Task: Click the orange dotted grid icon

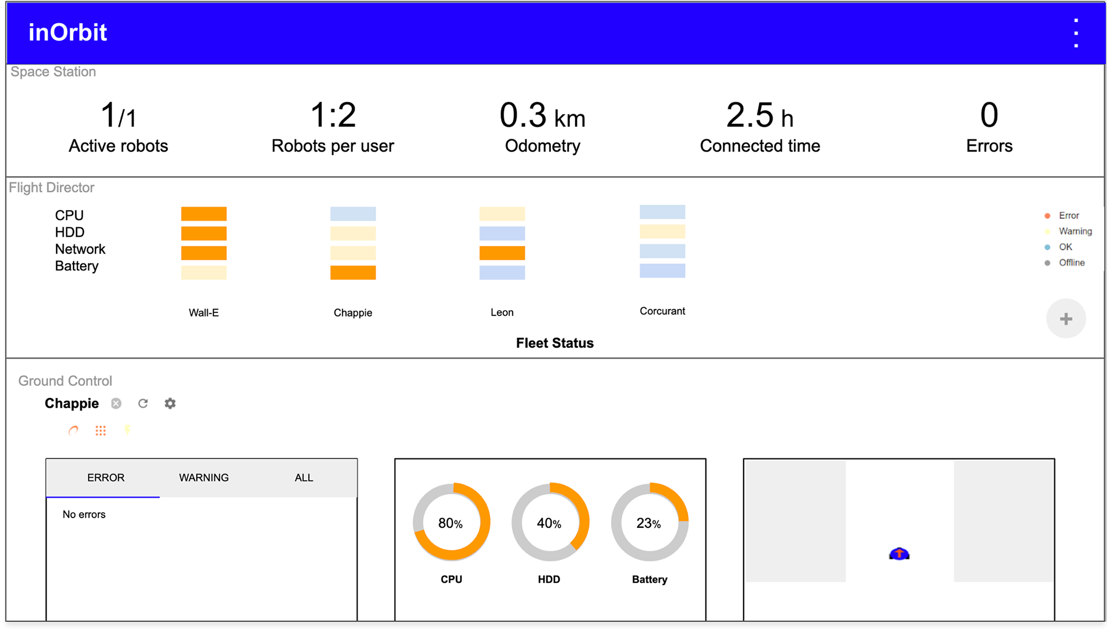Action: [x=101, y=431]
